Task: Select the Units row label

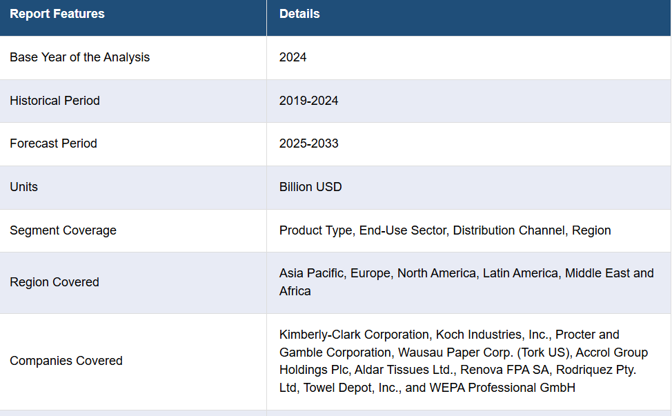Action: 24,187
